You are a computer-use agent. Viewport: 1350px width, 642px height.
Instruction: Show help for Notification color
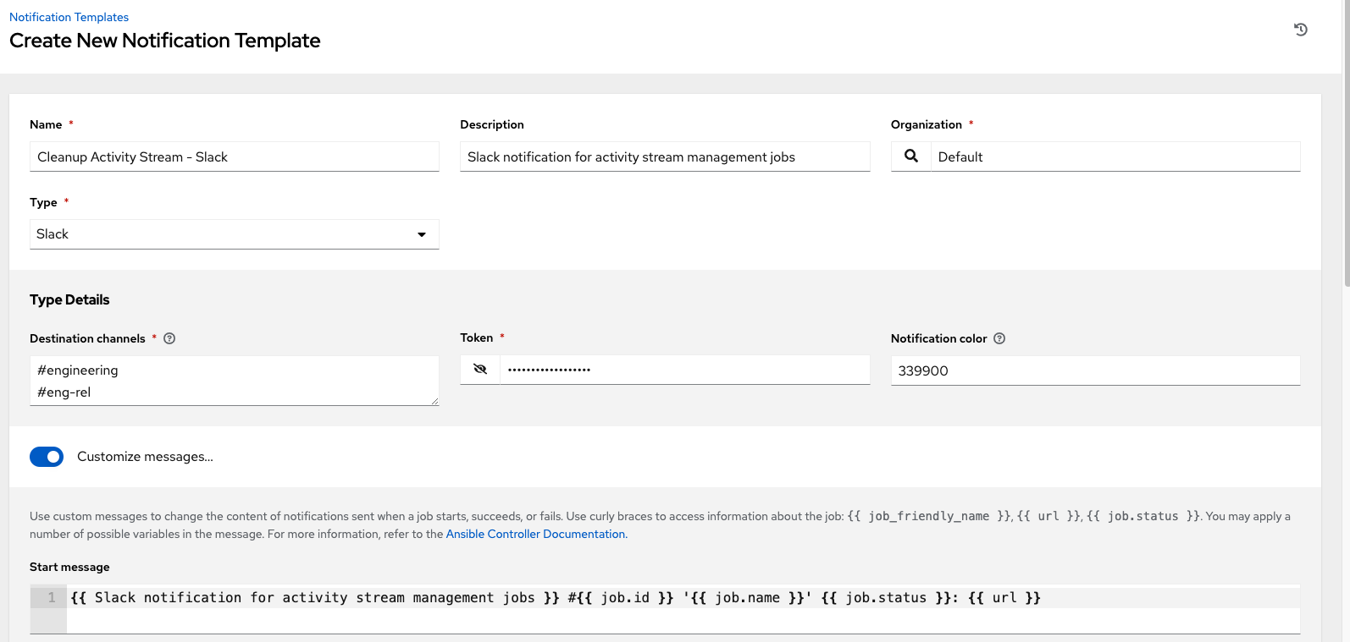999,338
